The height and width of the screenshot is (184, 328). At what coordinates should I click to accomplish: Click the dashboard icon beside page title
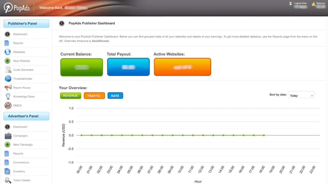62,23
